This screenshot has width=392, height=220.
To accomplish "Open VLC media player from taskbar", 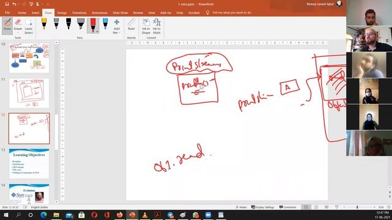I will pyautogui.click(x=145, y=215).
